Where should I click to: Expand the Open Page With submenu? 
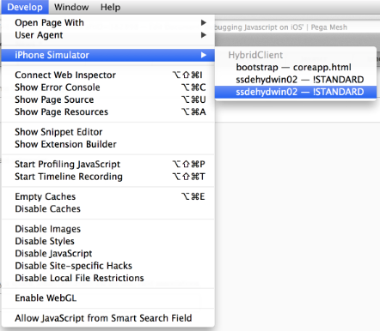[x=108, y=22]
